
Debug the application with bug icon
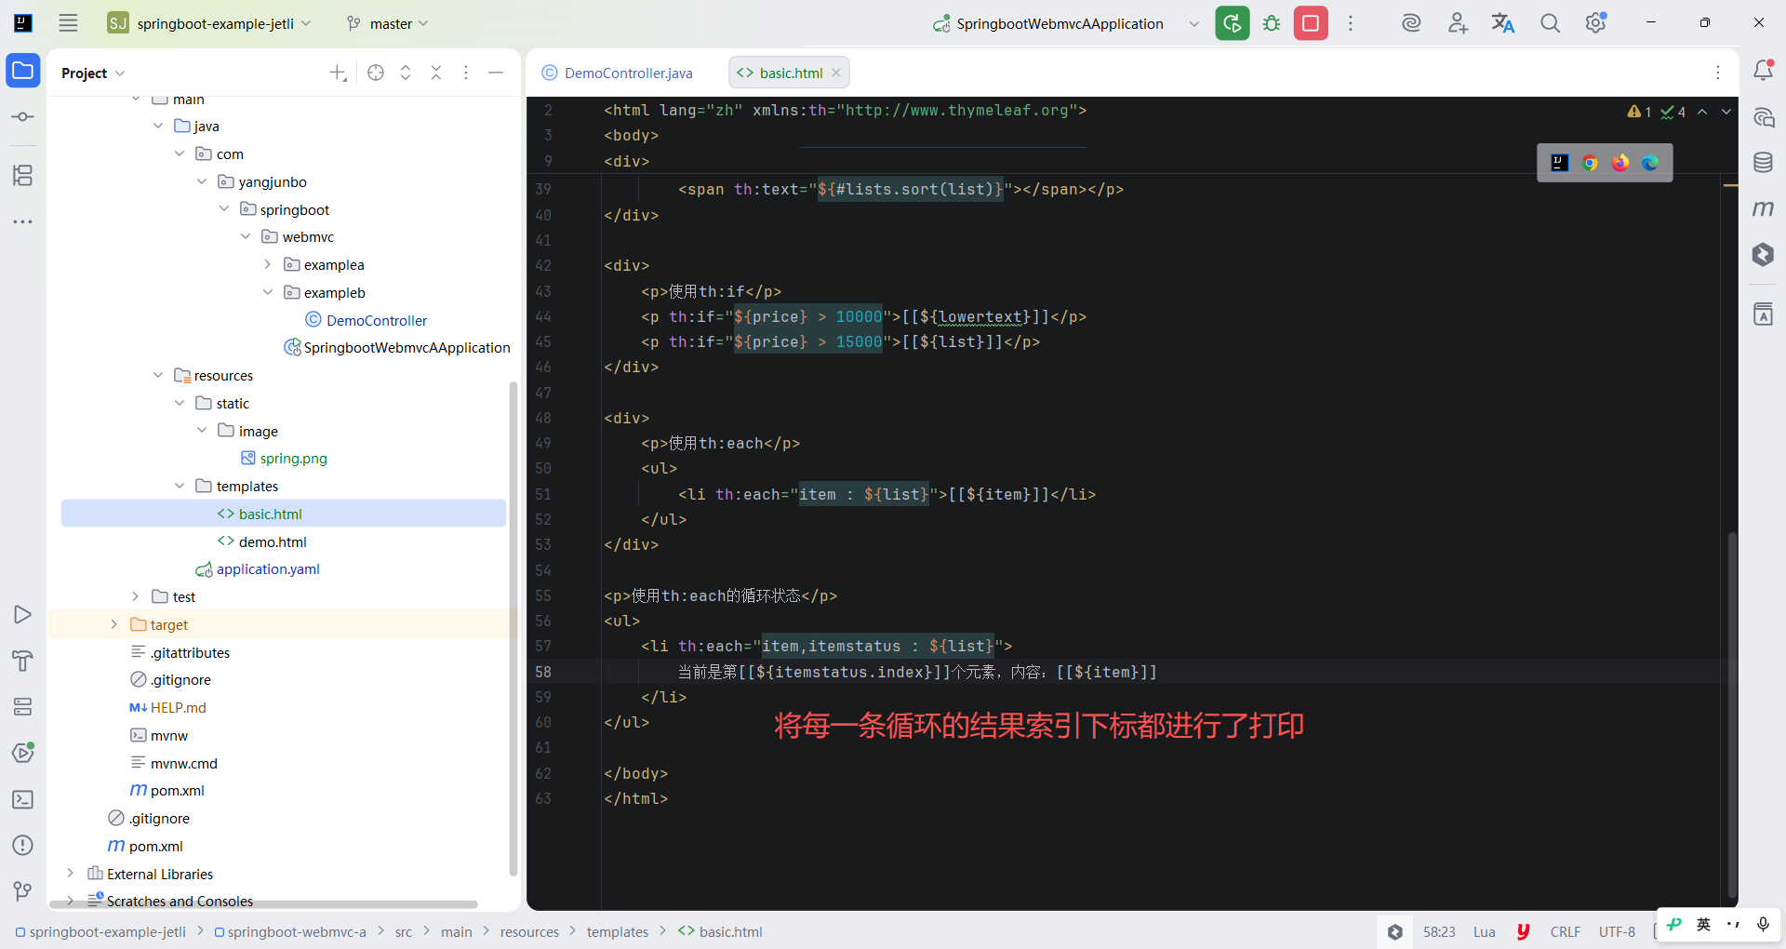(x=1272, y=23)
